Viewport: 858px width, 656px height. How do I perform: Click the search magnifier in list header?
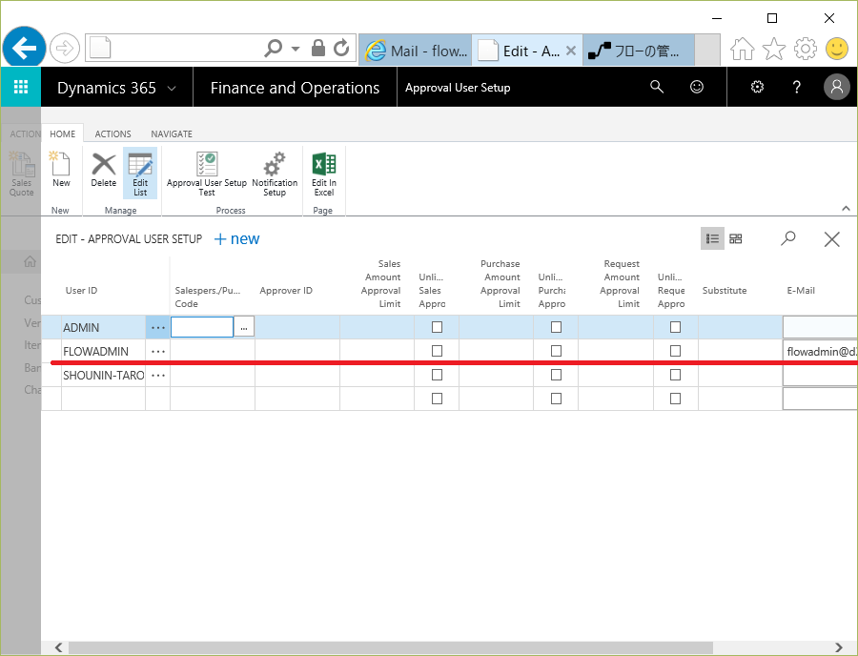click(788, 239)
